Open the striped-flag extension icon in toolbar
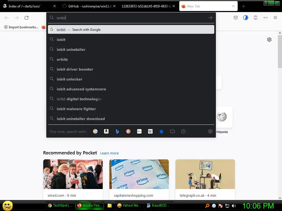Viewport: 282px width, 211px height. [x=256, y=18]
